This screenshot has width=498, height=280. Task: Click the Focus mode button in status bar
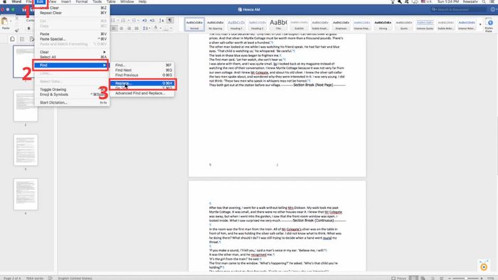click(x=399, y=278)
